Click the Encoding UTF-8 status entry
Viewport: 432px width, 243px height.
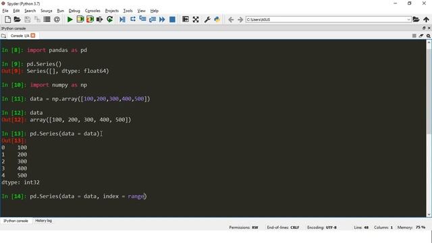click(x=322, y=227)
